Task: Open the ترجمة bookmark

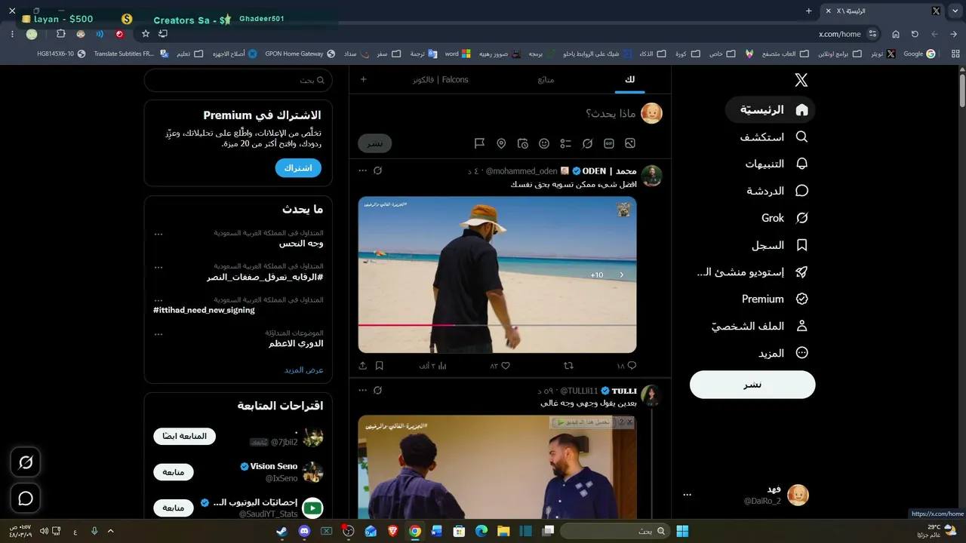Action: [x=423, y=54]
